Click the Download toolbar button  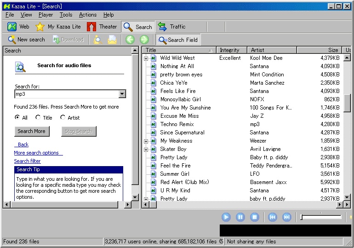click(x=68, y=40)
